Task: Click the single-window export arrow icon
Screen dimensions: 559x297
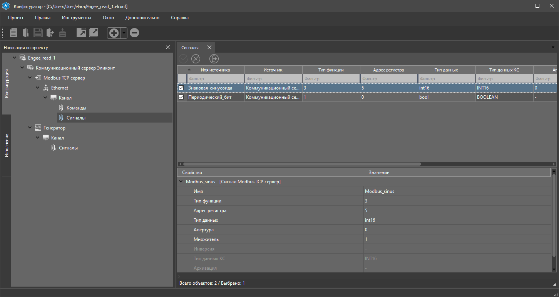Action: coord(81,33)
